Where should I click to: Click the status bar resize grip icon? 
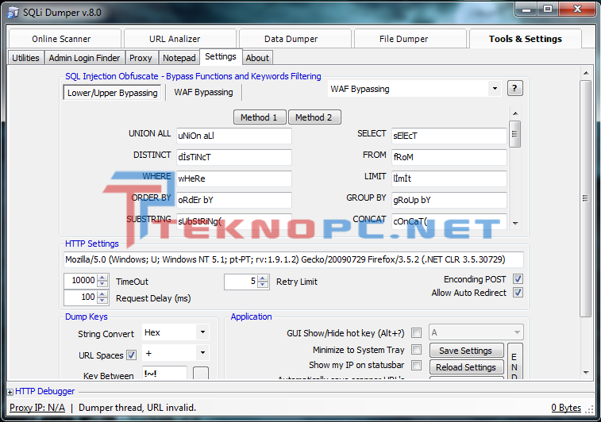pos(590,409)
